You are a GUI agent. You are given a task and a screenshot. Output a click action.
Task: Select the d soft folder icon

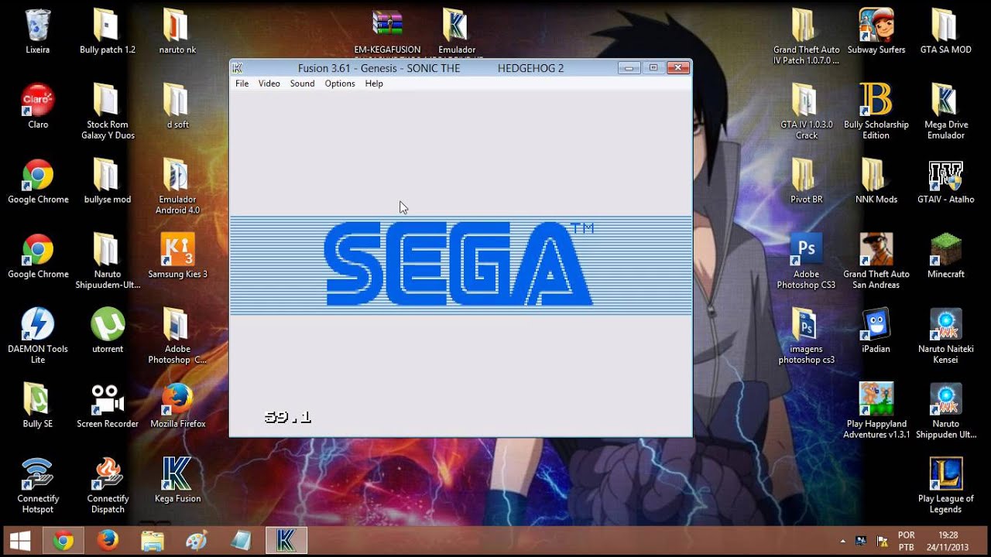click(177, 106)
